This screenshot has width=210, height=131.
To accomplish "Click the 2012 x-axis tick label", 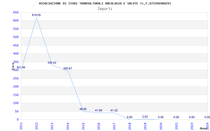I will coord(37,126).
